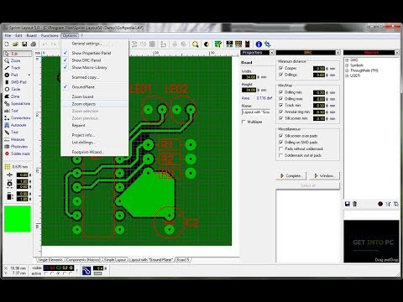Click the blue info toolbar icon

(259, 44)
